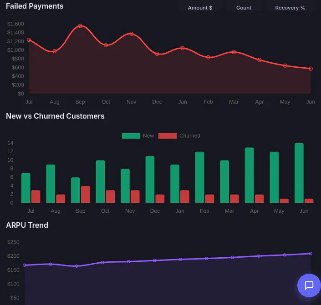Click the $1,600 axis label

click(x=15, y=24)
